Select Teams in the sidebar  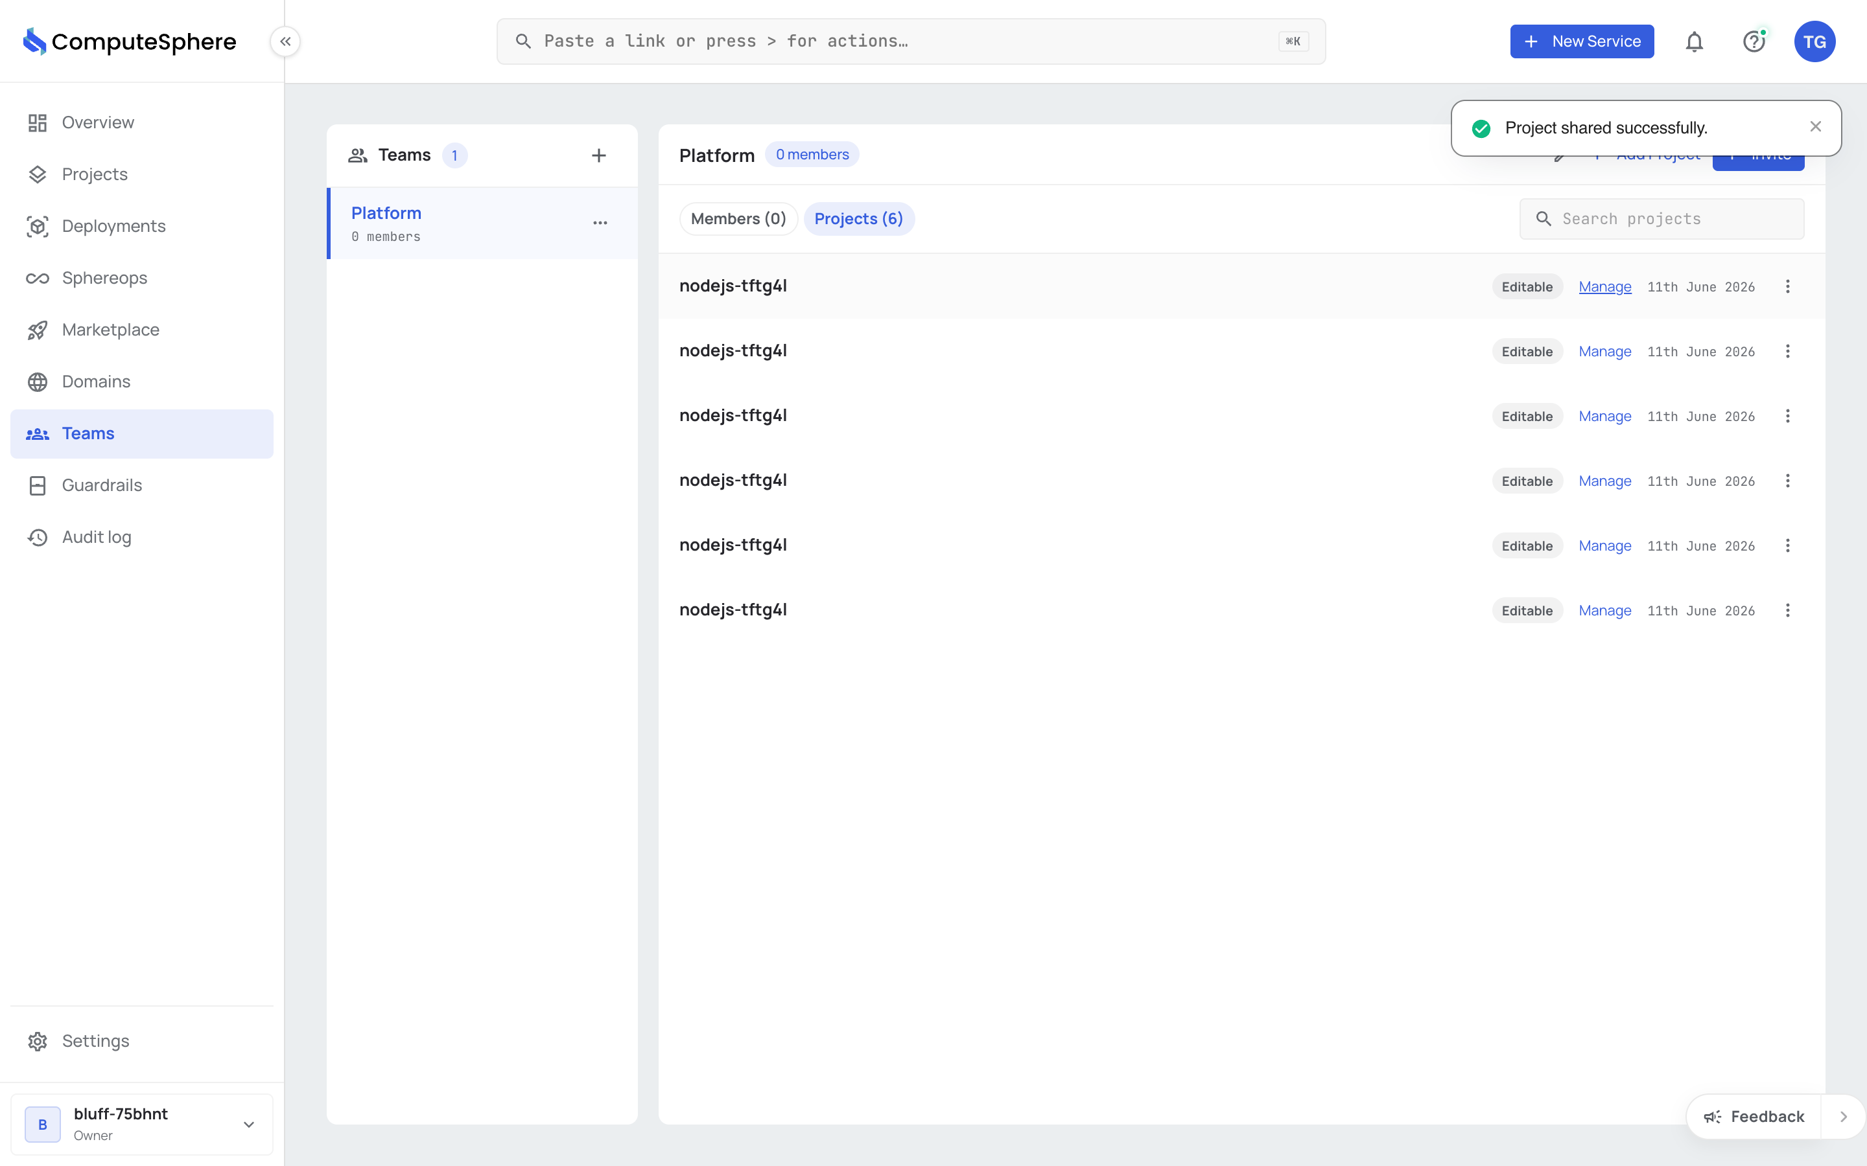pos(142,433)
